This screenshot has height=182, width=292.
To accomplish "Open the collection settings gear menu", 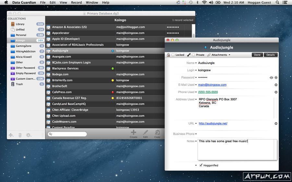I will (x=29, y=135).
